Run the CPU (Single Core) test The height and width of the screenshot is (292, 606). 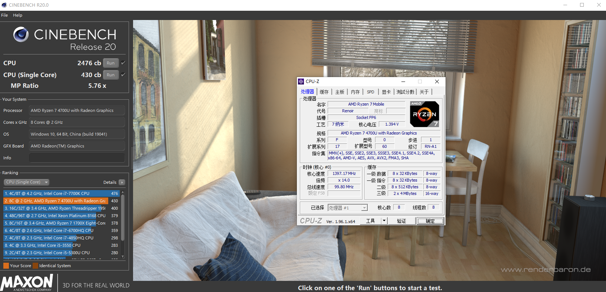111,75
